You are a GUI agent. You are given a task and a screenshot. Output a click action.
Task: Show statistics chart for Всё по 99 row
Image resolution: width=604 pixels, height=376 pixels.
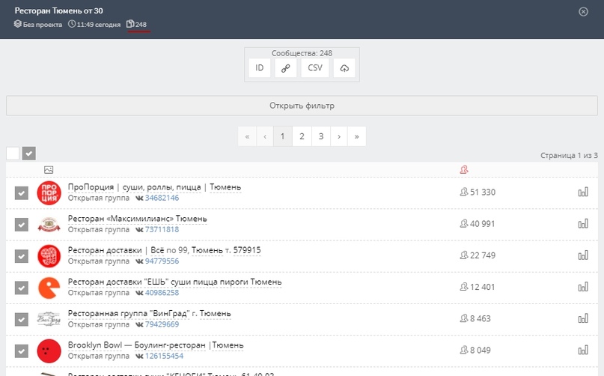pos(583,255)
